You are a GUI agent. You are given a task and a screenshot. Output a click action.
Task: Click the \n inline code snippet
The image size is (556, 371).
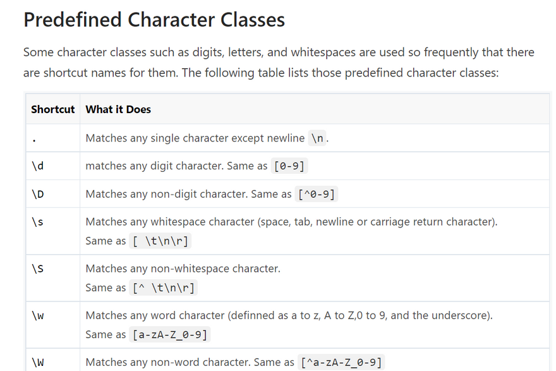pyautogui.click(x=318, y=138)
